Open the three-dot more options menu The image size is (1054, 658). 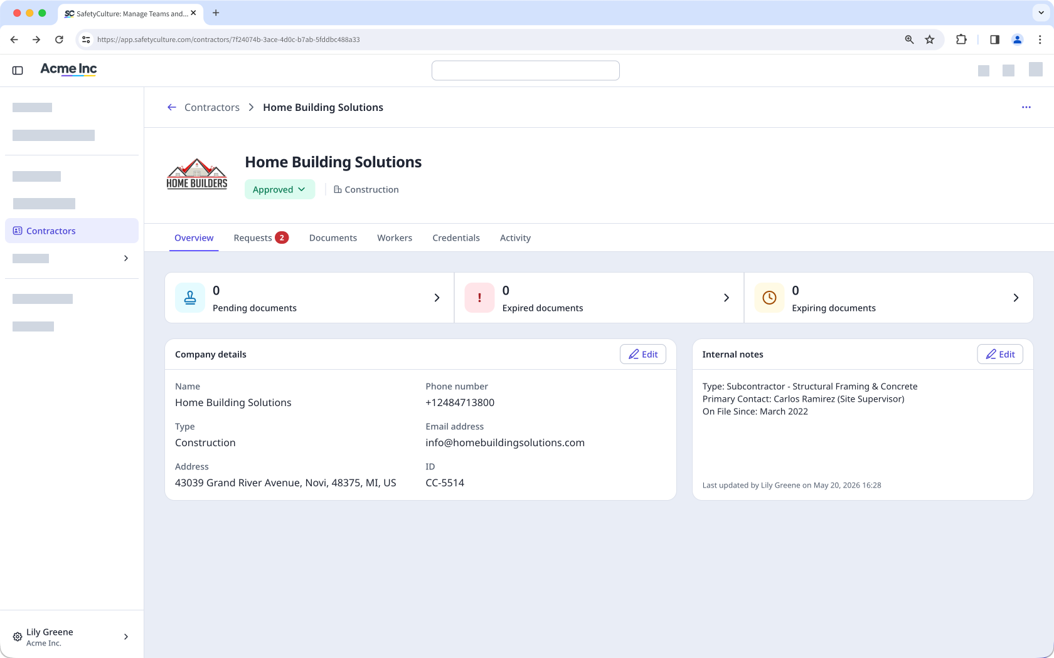(1026, 107)
